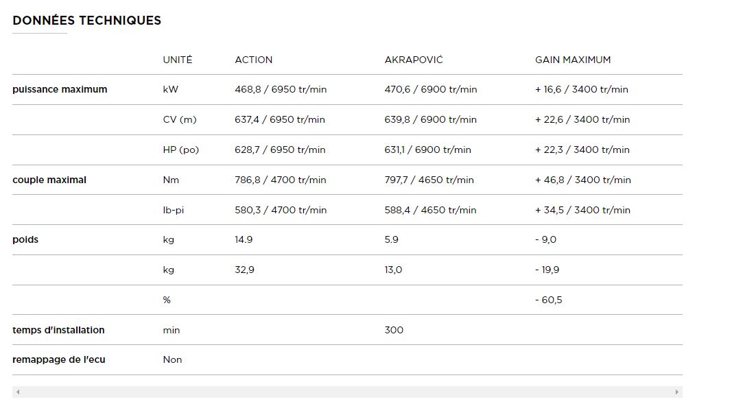The height and width of the screenshot is (404, 732).
Task: Click the Non value for ECU remapping
Action: coord(172,359)
